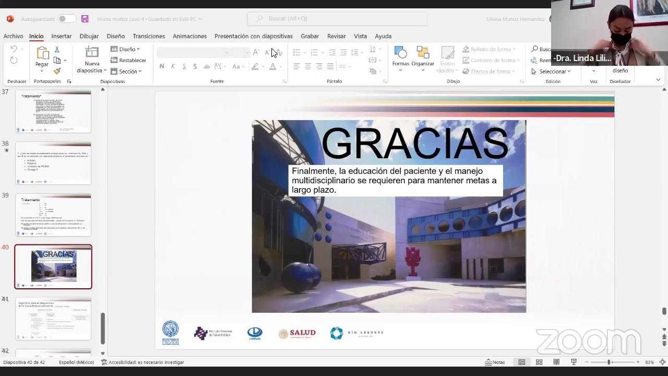Click the Buscar (Alt+Q) search field
Viewport: 668px width, 376px height.
(x=337, y=19)
